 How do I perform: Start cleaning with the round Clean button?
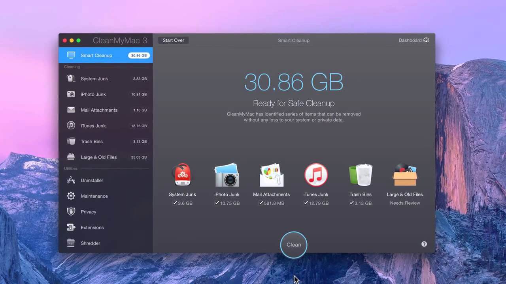click(x=294, y=245)
